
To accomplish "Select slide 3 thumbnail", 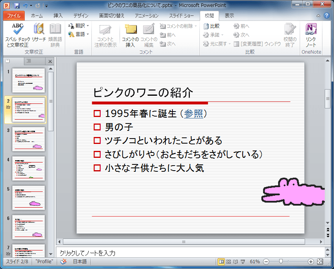I will [x=29, y=139].
